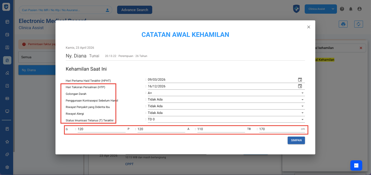Expand the Golongan Darah dropdown
Screen dimensions: 371x175
(x=302, y=93)
